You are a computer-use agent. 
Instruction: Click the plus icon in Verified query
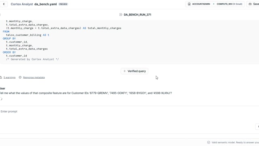125,71
